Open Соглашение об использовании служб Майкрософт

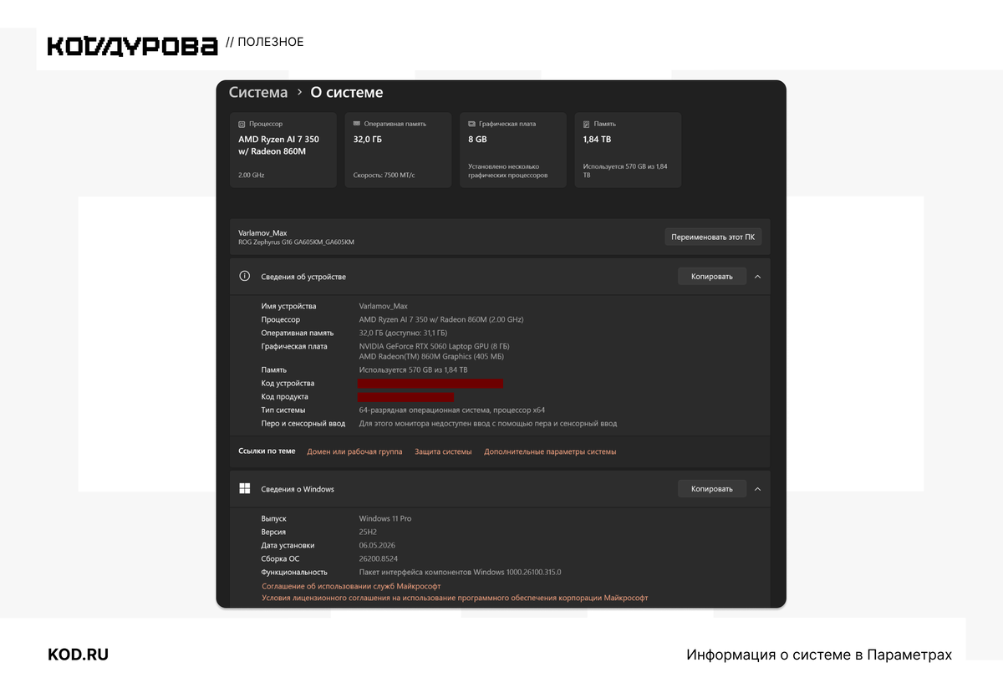point(351,586)
